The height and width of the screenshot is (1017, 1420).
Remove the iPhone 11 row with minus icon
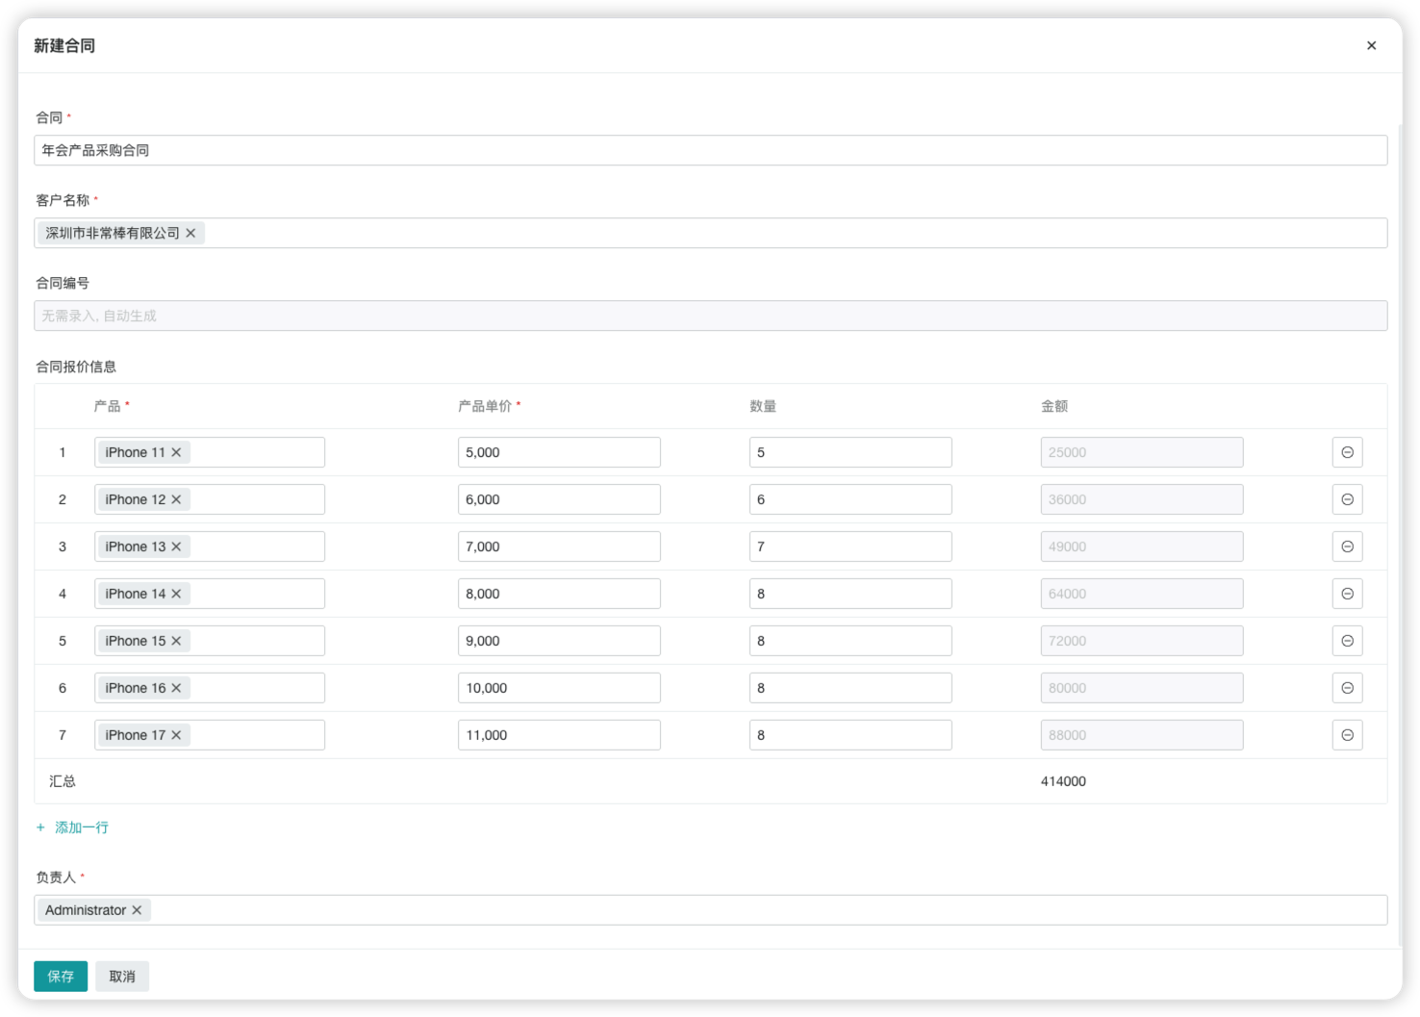(1347, 452)
